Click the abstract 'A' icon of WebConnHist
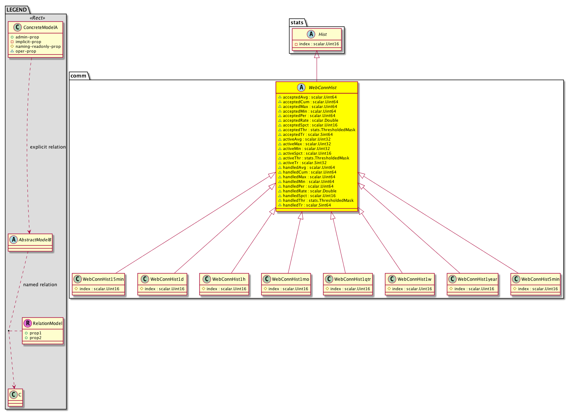Screen dimensions: 571x413 click(301, 87)
